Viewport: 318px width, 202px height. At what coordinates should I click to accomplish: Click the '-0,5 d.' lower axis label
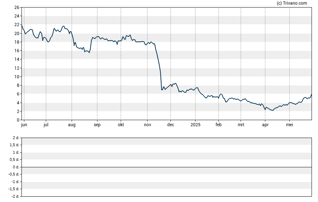point(14,174)
